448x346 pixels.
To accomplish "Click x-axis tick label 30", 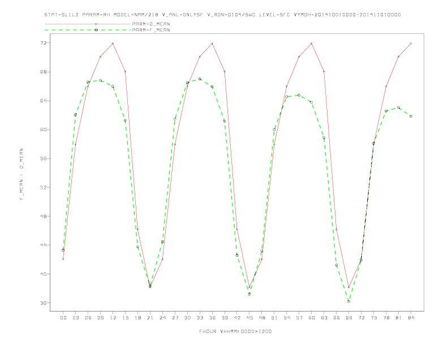I will [187, 318].
